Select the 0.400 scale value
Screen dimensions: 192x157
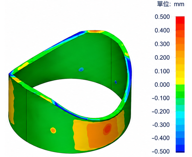coord(162,30)
